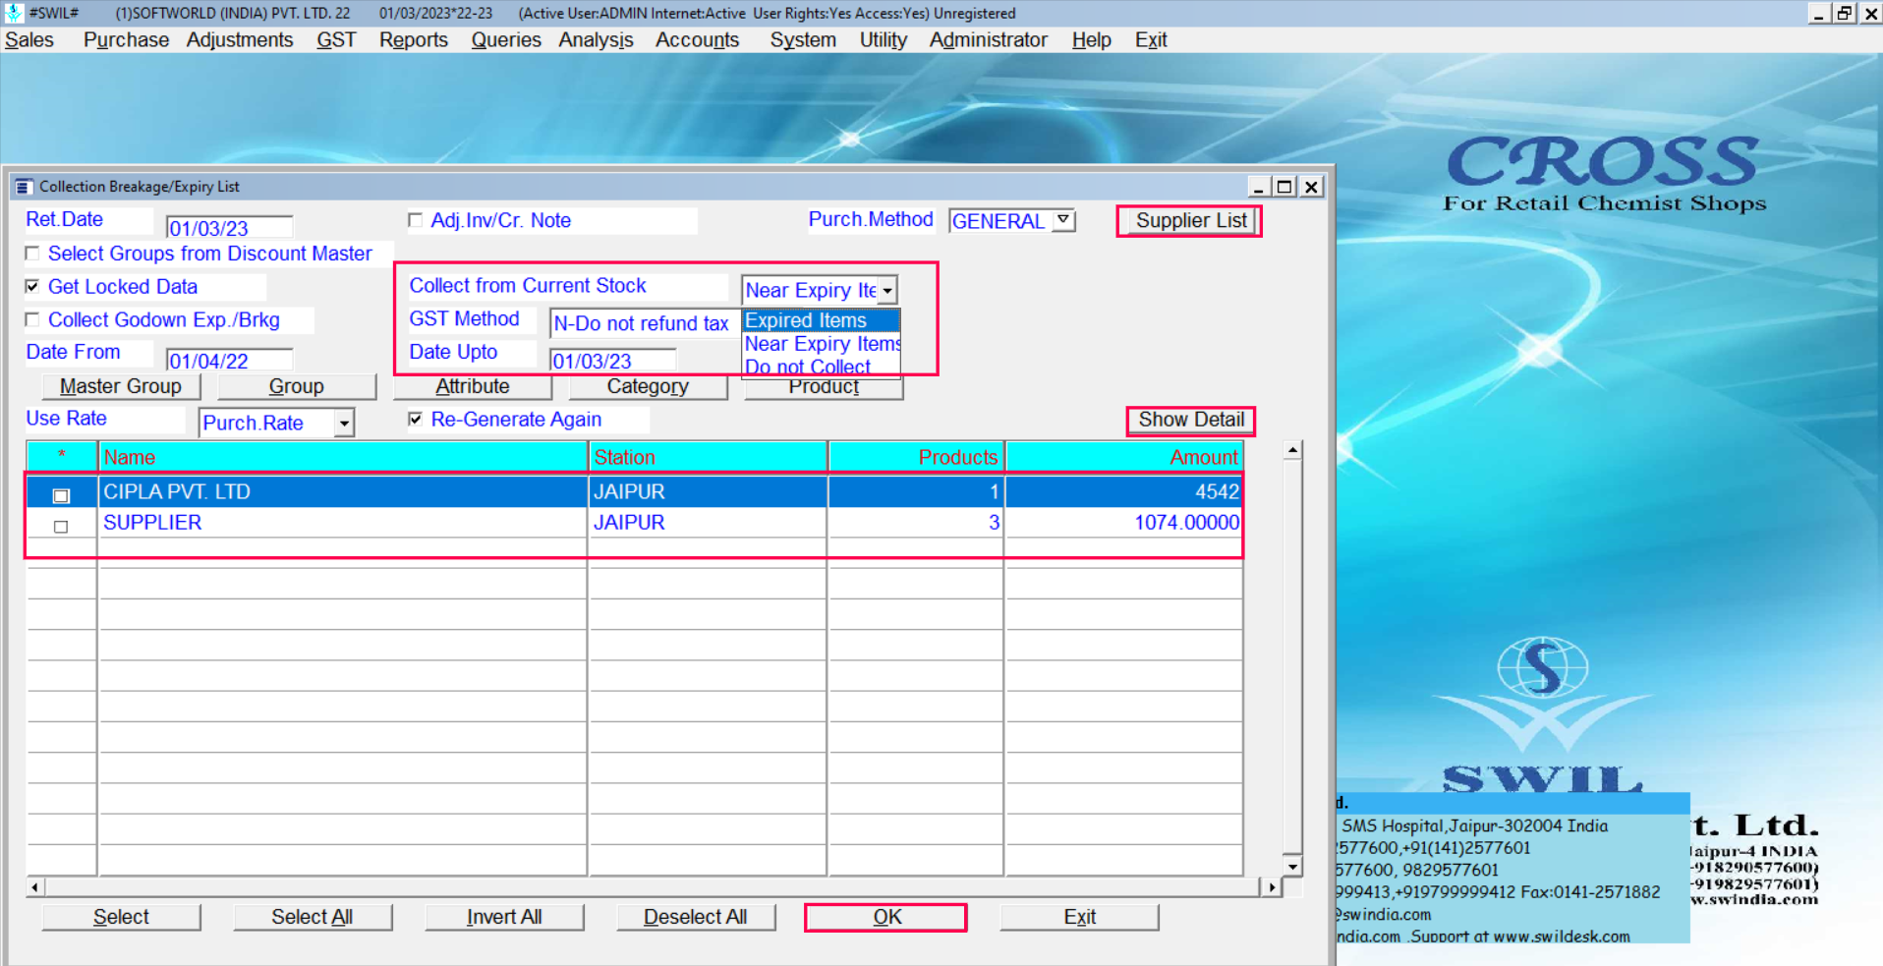Open the Use Rate Purch.Rate dropdown

click(x=344, y=424)
